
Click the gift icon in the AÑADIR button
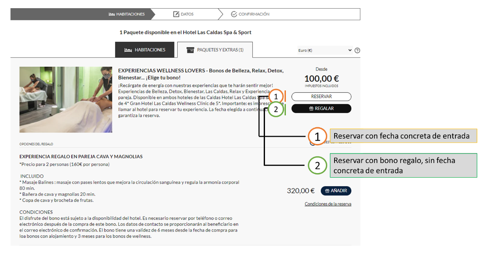click(327, 191)
